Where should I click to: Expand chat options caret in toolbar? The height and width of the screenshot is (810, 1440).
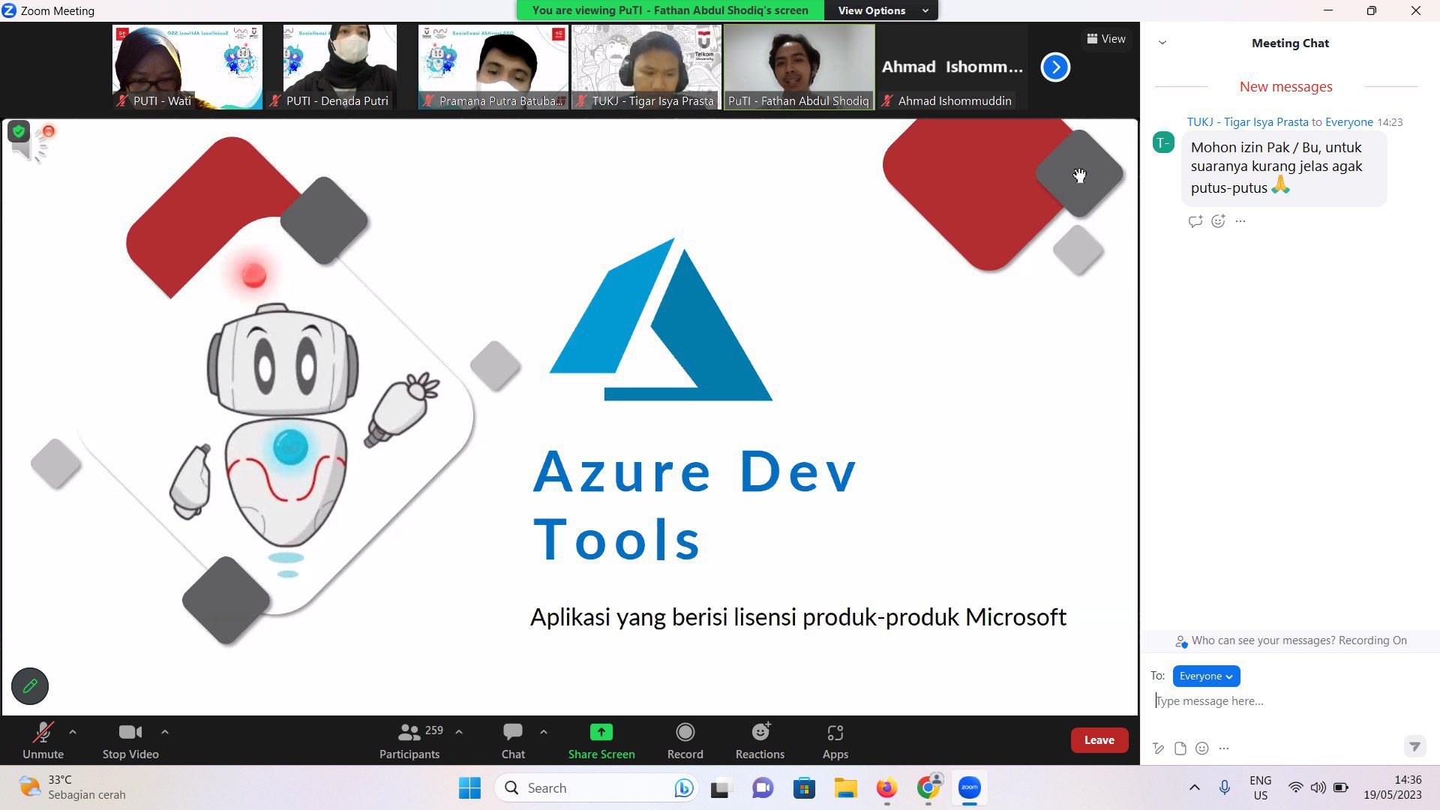(544, 732)
